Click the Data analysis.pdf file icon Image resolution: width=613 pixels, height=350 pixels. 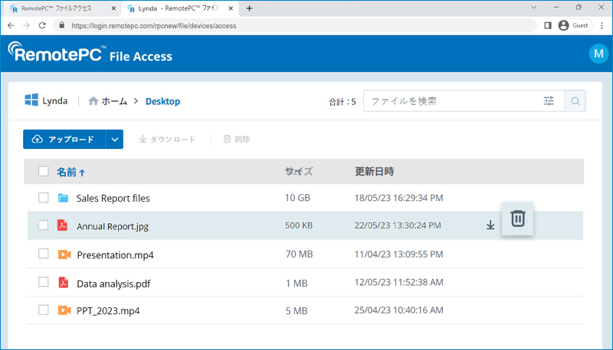pos(63,283)
